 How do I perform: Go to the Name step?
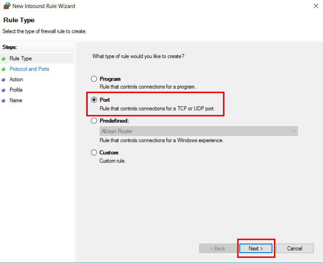(16, 100)
